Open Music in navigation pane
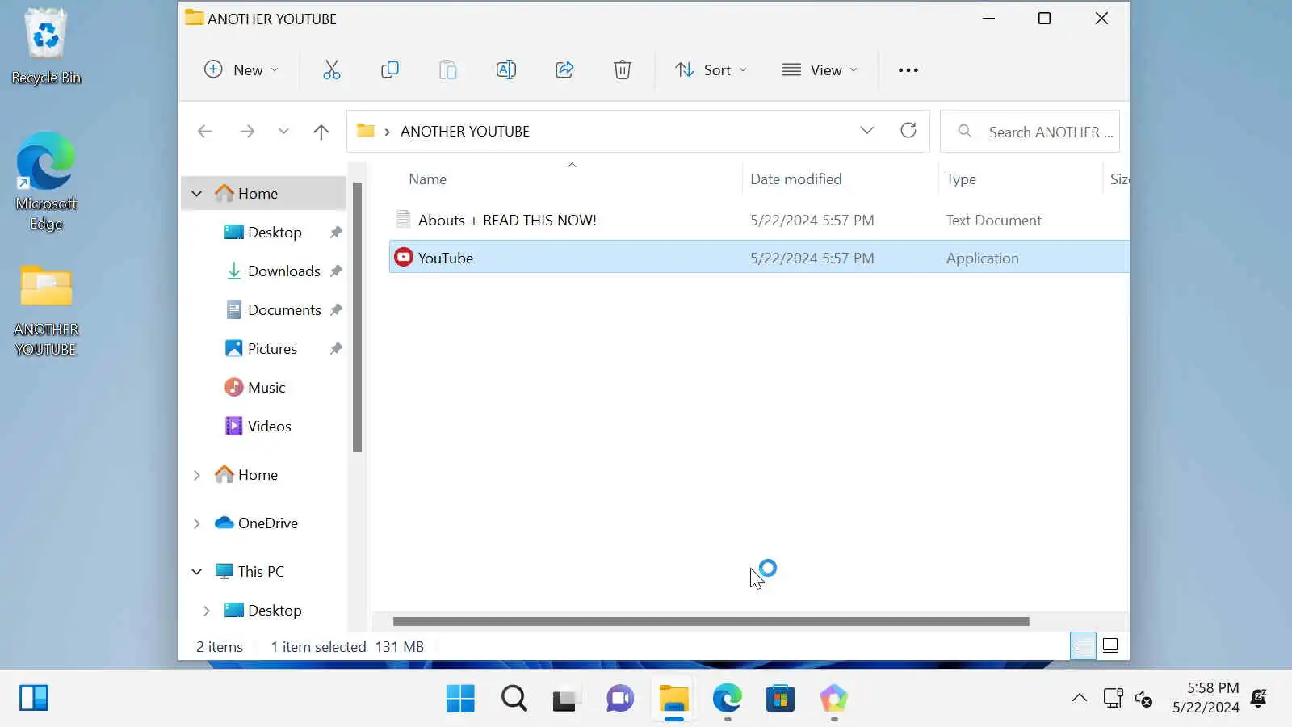Viewport: 1292px width, 727px height. pyautogui.click(x=266, y=388)
